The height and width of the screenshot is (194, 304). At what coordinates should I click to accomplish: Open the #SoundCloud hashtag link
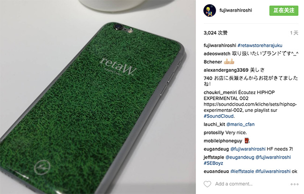[219, 116]
